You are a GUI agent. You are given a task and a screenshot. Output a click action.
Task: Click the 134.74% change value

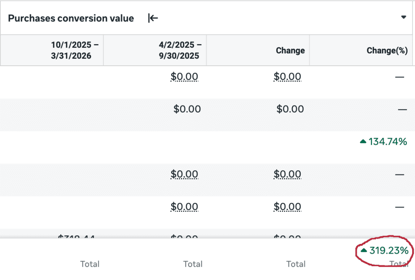(387, 142)
